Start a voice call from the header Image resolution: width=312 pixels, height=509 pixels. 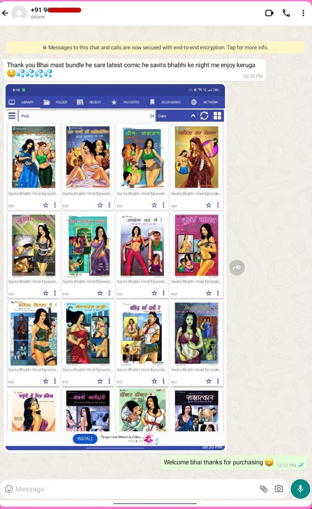(x=286, y=13)
